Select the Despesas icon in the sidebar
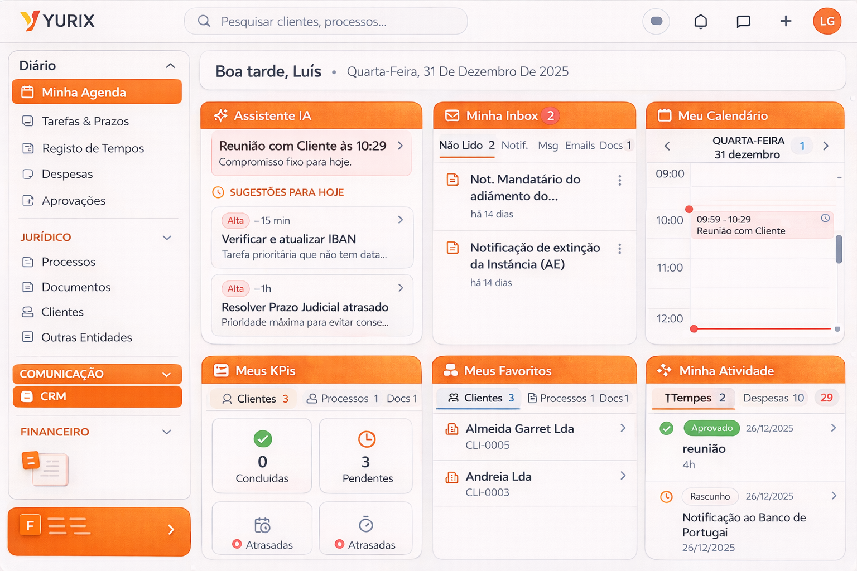 coord(28,174)
